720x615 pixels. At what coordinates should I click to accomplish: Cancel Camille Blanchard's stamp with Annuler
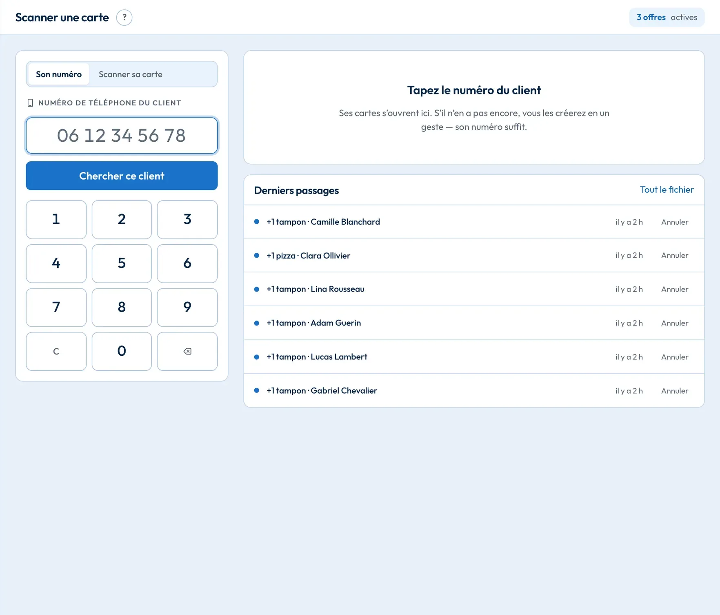(675, 222)
